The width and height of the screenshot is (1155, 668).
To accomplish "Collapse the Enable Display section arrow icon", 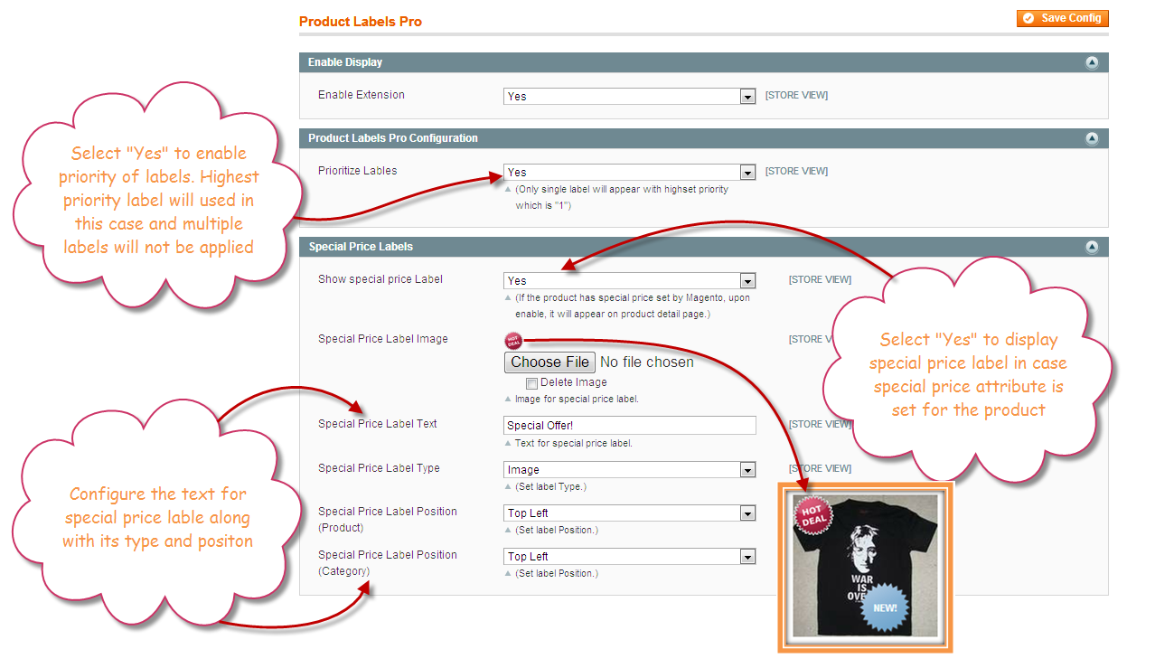I will pyautogui.click(x=1091, y=62).
